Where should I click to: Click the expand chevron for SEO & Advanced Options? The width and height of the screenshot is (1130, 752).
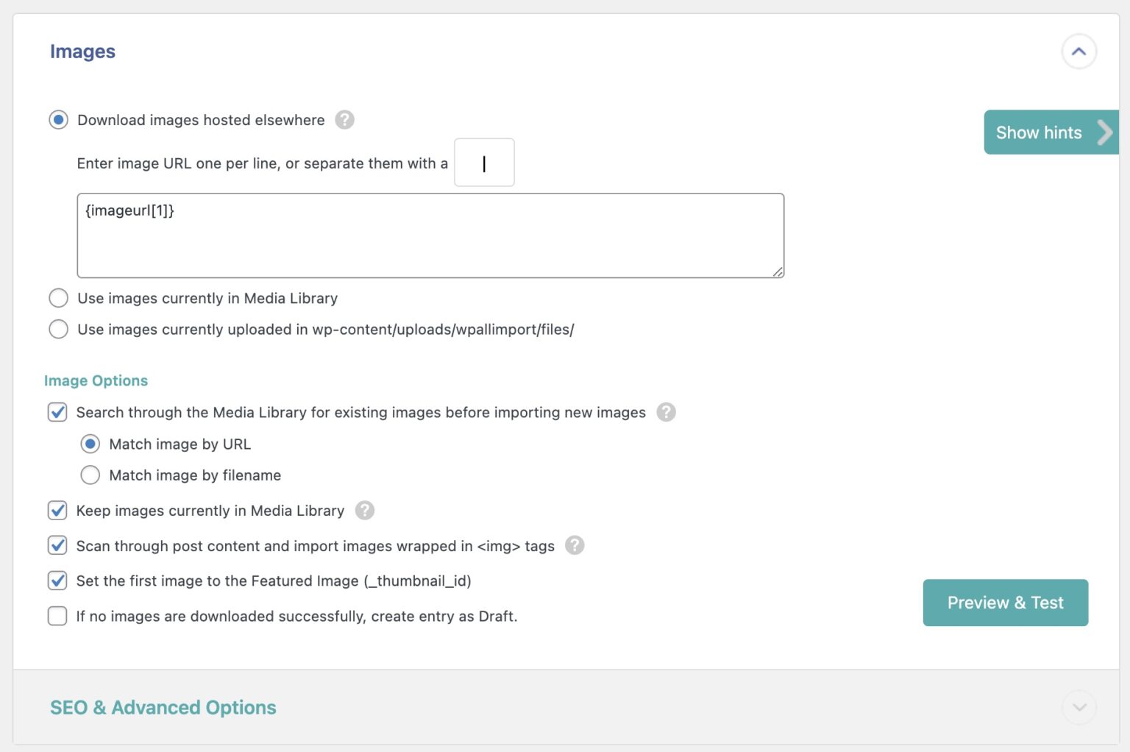[1079, 707]
